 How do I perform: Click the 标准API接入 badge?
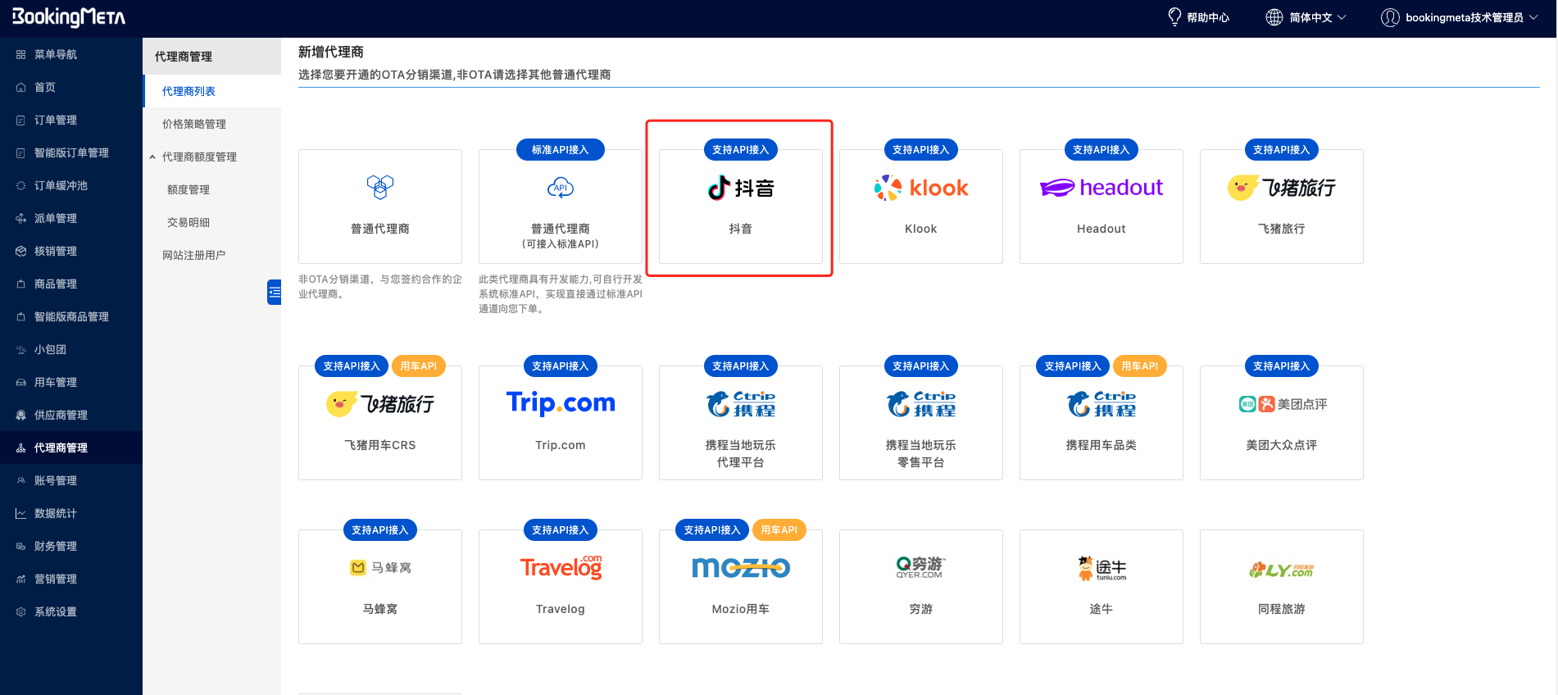pyautogui.click(x=560, y=150)
